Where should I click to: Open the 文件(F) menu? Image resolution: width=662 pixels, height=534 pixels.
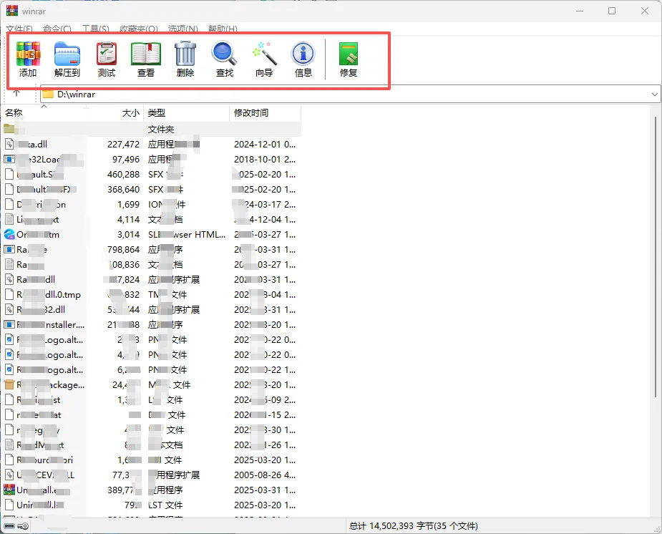click(19, 29)
